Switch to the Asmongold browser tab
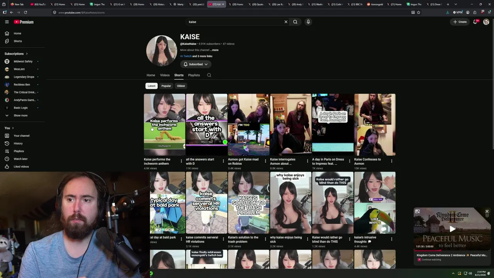Viewport: 494px width, 278px height. pyautogui.click(x=375, y=4)
